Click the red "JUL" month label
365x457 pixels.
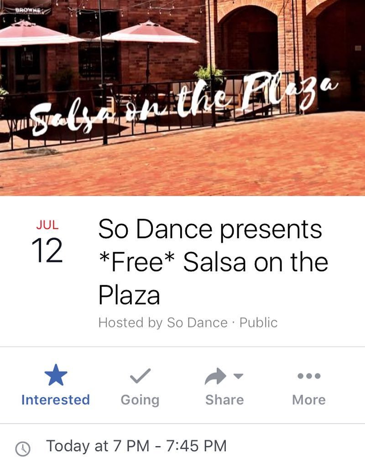tap(47, 225)
